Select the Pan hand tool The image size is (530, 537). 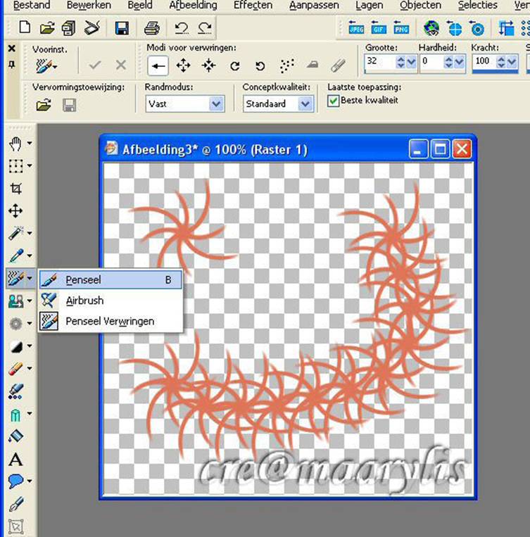15,144
